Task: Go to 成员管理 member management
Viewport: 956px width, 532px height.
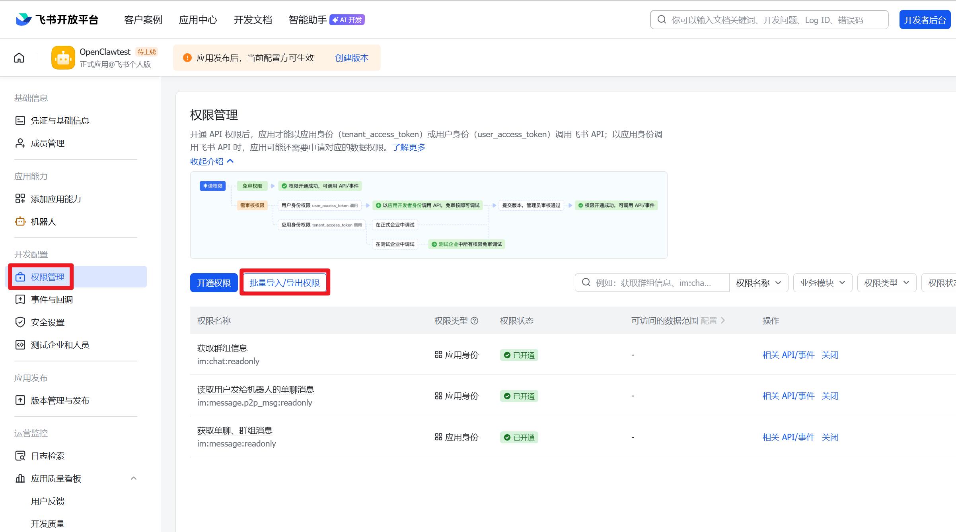Action: coord(47,143)
